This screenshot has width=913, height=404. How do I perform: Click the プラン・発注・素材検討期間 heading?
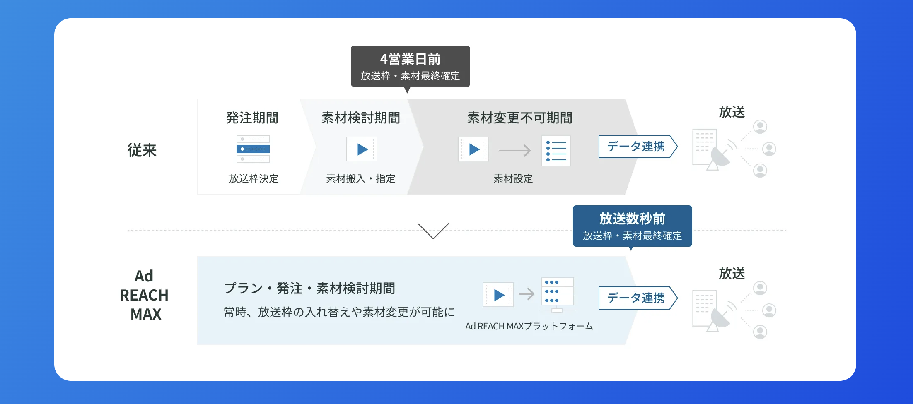(x=309, y=288)
